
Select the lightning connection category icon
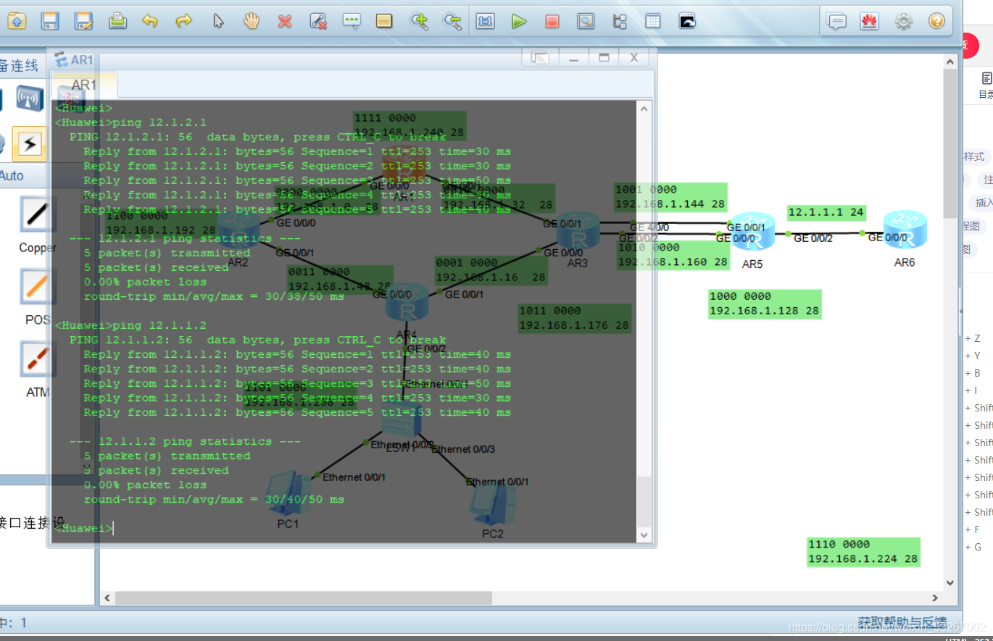(x=30, y=144)
